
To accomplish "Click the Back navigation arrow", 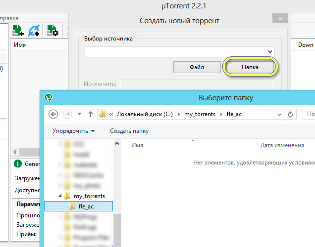I will [53, 114].
